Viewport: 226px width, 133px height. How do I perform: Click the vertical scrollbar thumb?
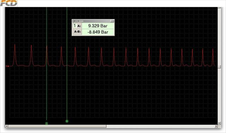pos(219,66)
